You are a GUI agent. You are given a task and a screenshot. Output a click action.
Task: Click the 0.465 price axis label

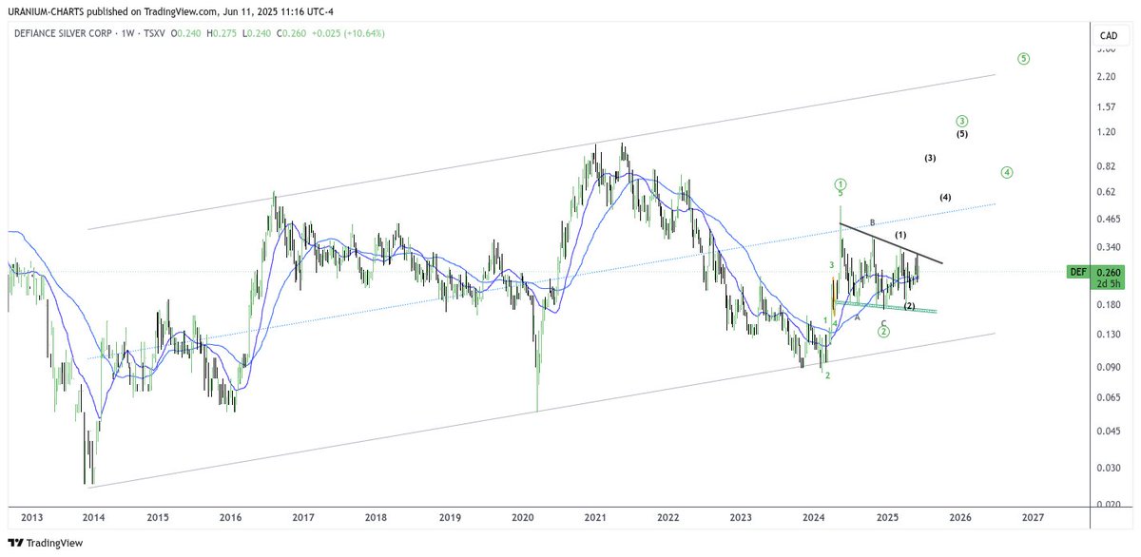1109,220
